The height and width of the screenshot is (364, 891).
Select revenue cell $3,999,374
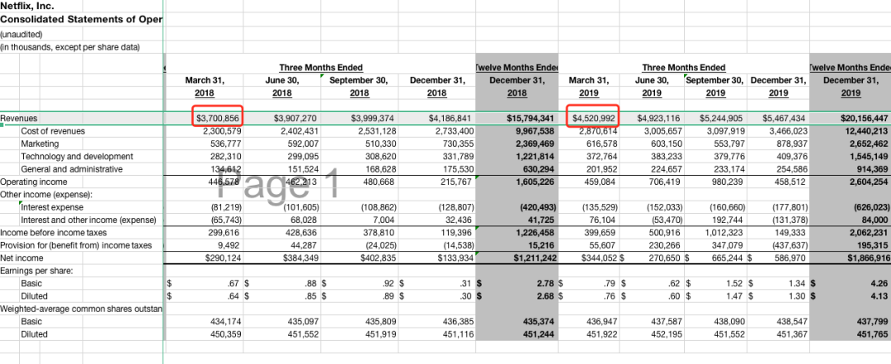tap(374, 118)
